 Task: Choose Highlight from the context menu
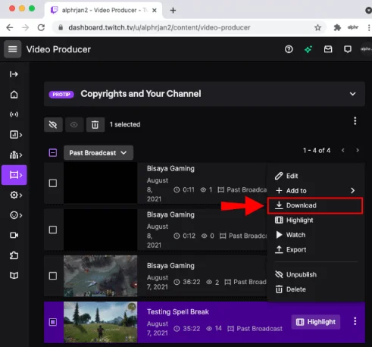pyautogui.click(x=315, y=220)
